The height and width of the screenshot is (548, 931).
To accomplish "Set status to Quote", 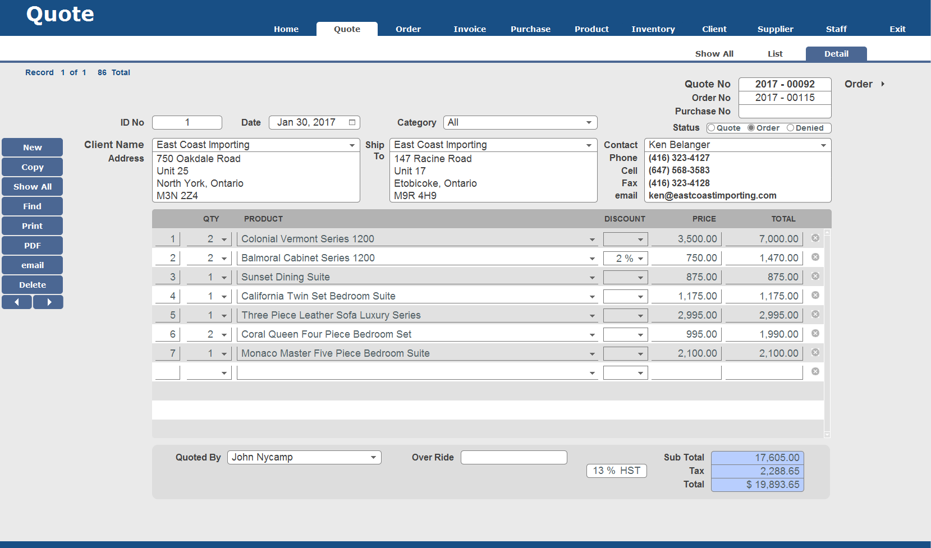I will click(x=712, y=128).
